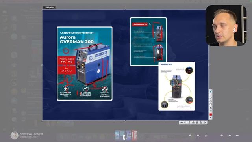Click the speaker's webcam video overlay
The width and height of the screenshot is (252, 142).
(x=226, y=25)
